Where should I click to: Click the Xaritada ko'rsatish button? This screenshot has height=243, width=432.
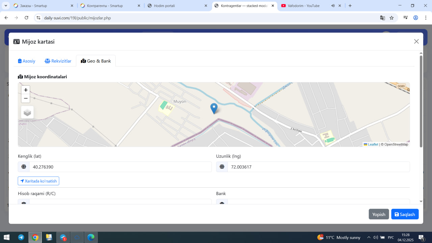(38, 181)
